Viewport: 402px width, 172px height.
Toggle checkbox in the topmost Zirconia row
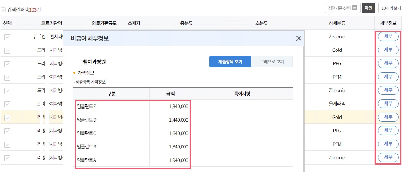click(7, 37)
